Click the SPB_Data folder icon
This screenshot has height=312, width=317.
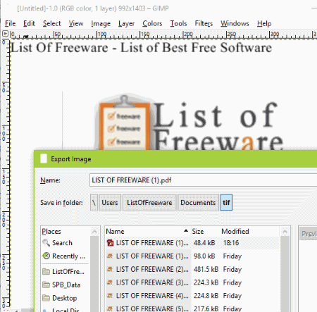click(46, 285)
